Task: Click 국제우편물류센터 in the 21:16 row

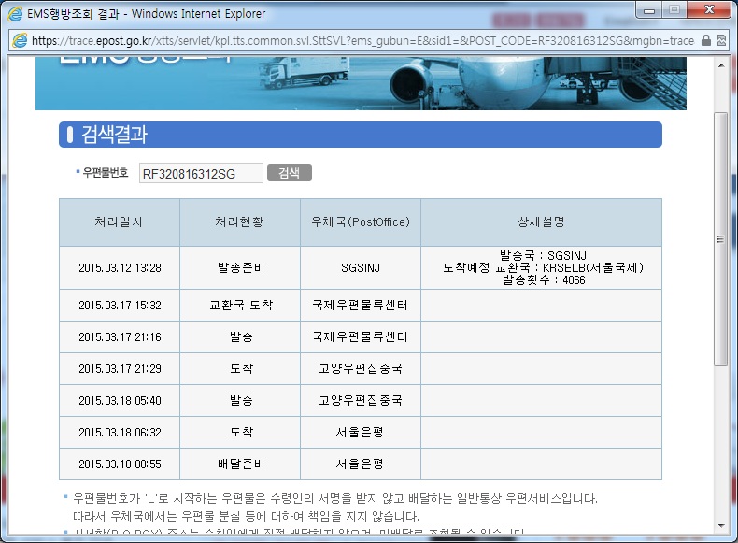Action: 360,336
